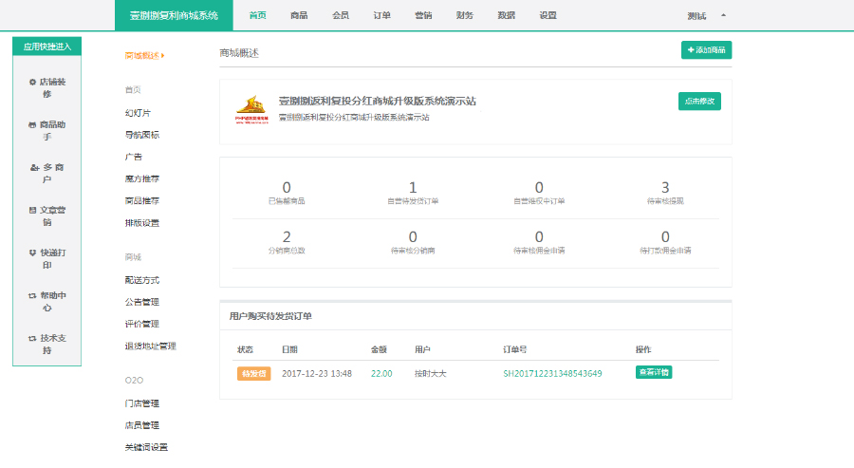Click the order amount 22.00
The image size is (854, 468).
(x=381, y=374)
